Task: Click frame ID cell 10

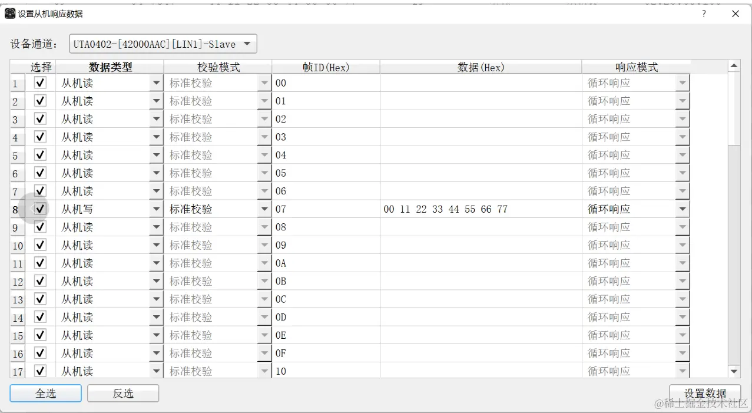Action: tap(326, 371)
